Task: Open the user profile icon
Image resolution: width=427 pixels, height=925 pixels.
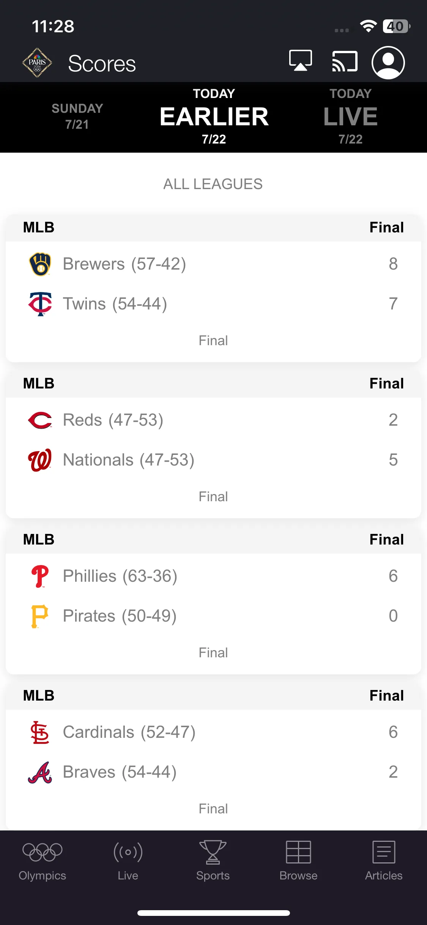Action: coord(388,63)
